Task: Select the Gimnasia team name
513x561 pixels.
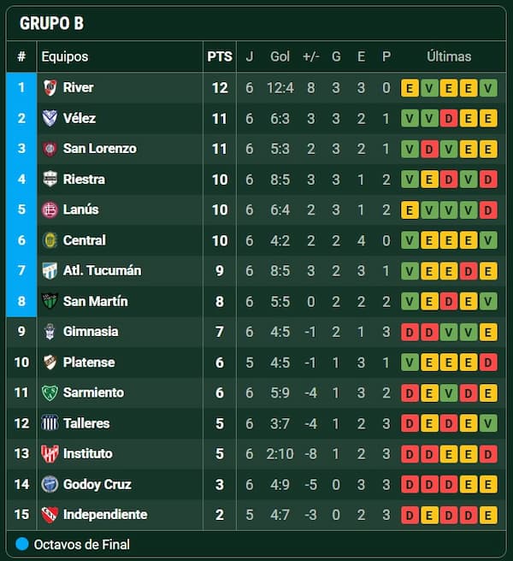Action: [91, 331]
